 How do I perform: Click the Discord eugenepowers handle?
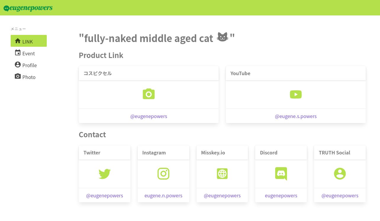281,196
